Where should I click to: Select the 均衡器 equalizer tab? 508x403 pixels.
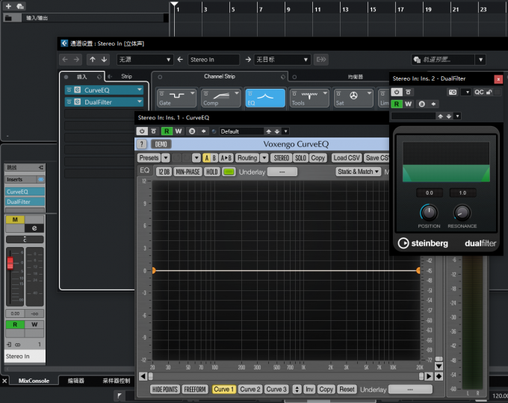coord(355,77)
